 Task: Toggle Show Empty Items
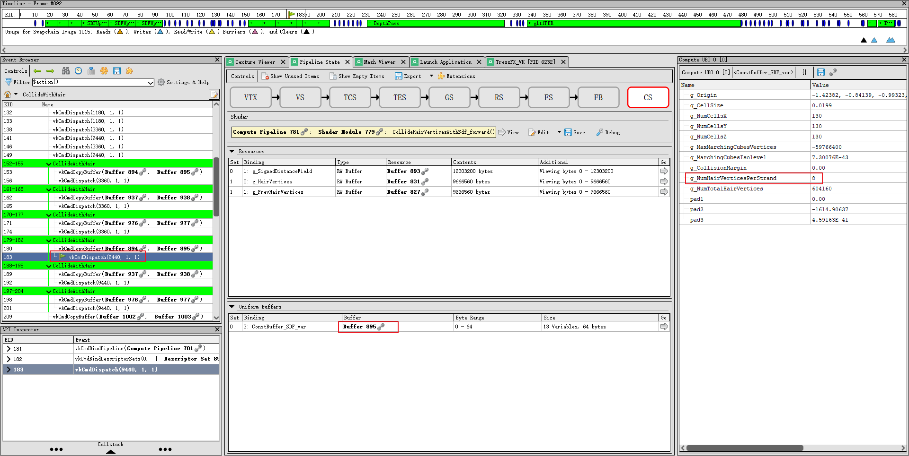(357, 76)
